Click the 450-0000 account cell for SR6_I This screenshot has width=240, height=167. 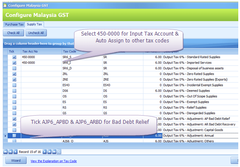pyautogui.click(x=41, y=63)
